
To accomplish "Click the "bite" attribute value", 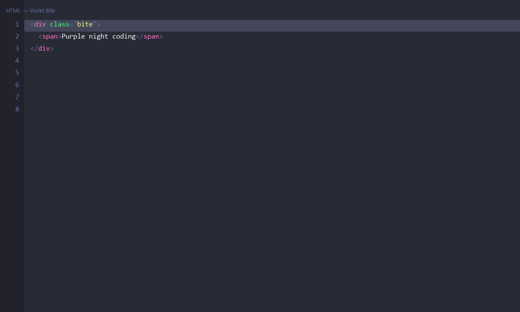I will [85, 24].
